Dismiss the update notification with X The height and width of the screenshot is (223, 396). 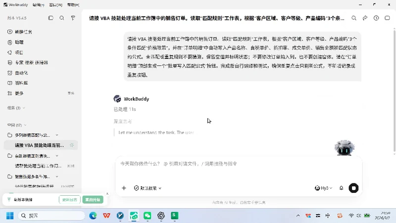click(x=107, y=194)
